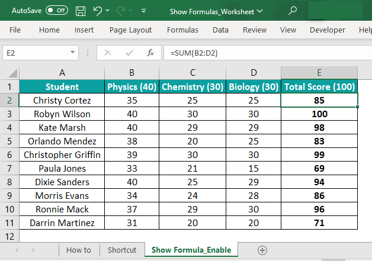The height and width of the screenshot is (261, 372).
Task: Select column E header
Action: [x=319, y=73]
